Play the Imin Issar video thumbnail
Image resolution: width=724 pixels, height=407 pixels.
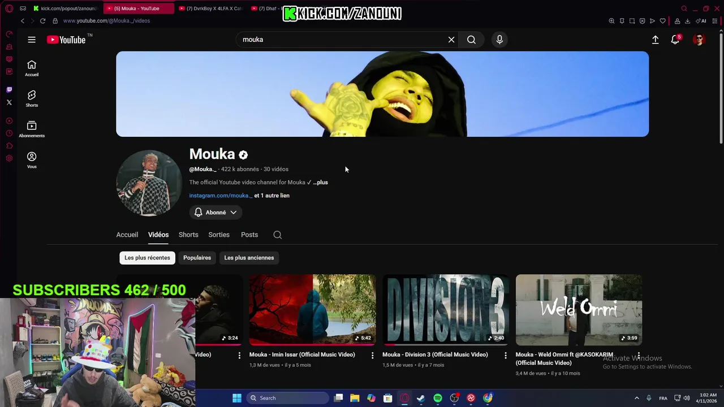pyautogui.click(x=312, y=310)
